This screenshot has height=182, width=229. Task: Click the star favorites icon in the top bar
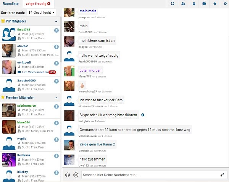[214, 4]
